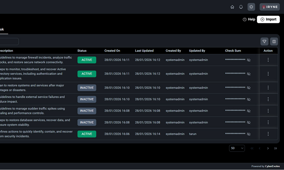Image resolution: width=284 pixels, height=170 pixels.
Task: Reveal checksum for the firewall incidents row
Action: point(249,60)
